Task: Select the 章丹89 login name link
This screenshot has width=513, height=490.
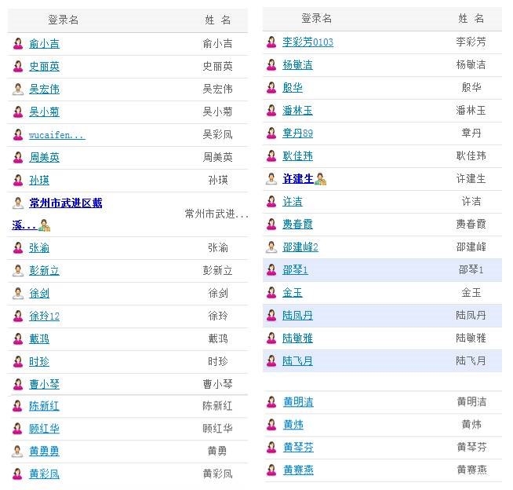Action: tap(297, 133)
